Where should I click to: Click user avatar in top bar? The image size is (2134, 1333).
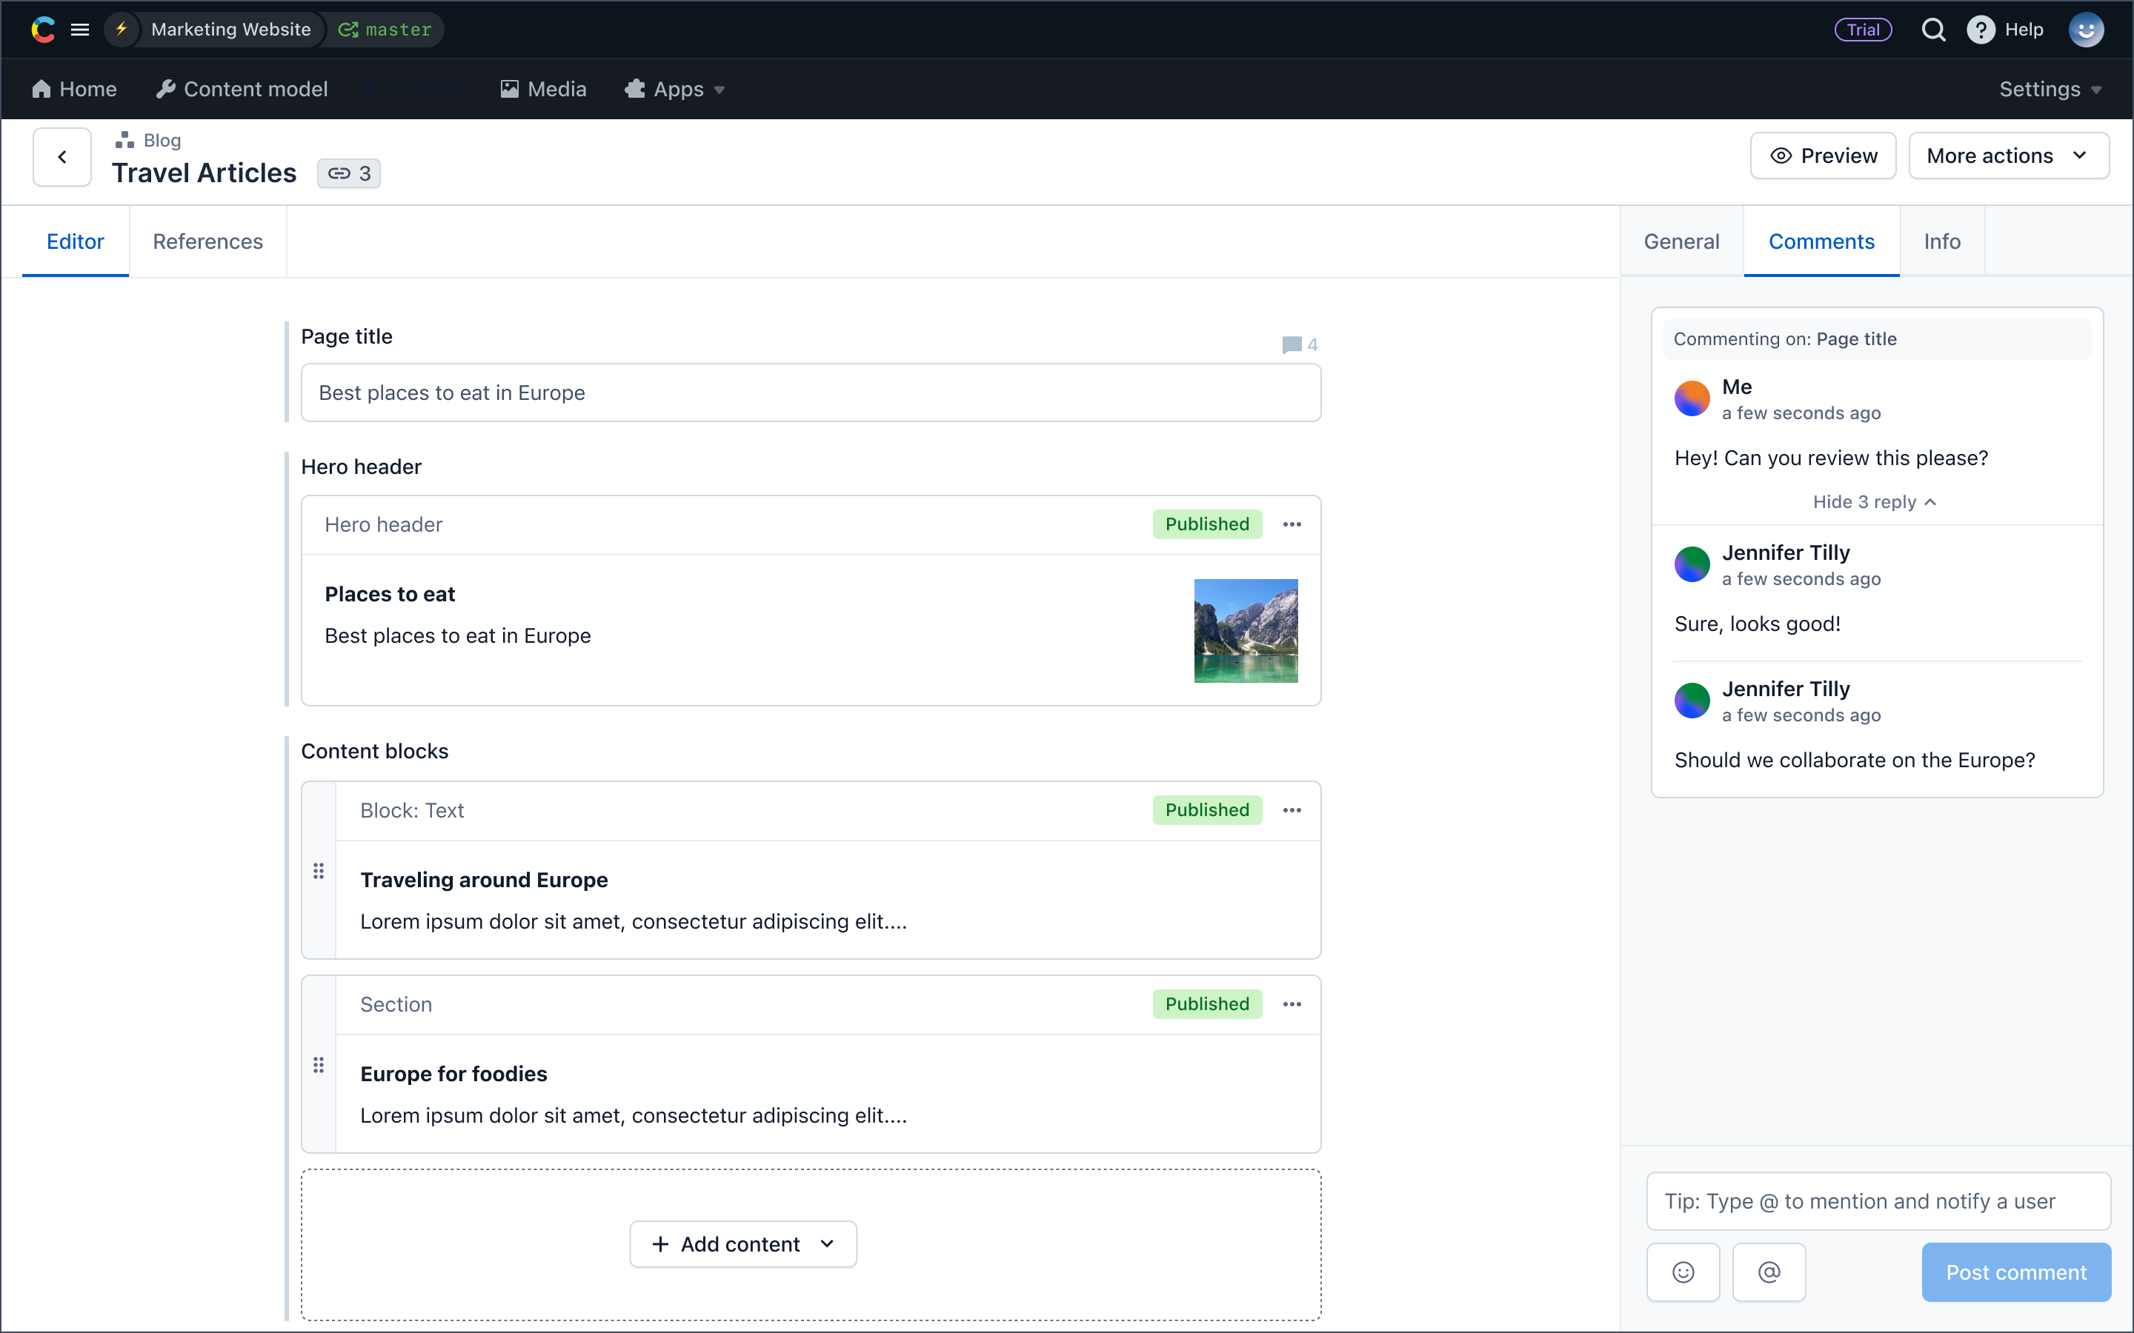(2086, 30)
